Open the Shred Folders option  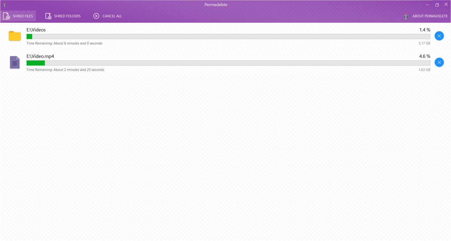[x=63, y=16]
